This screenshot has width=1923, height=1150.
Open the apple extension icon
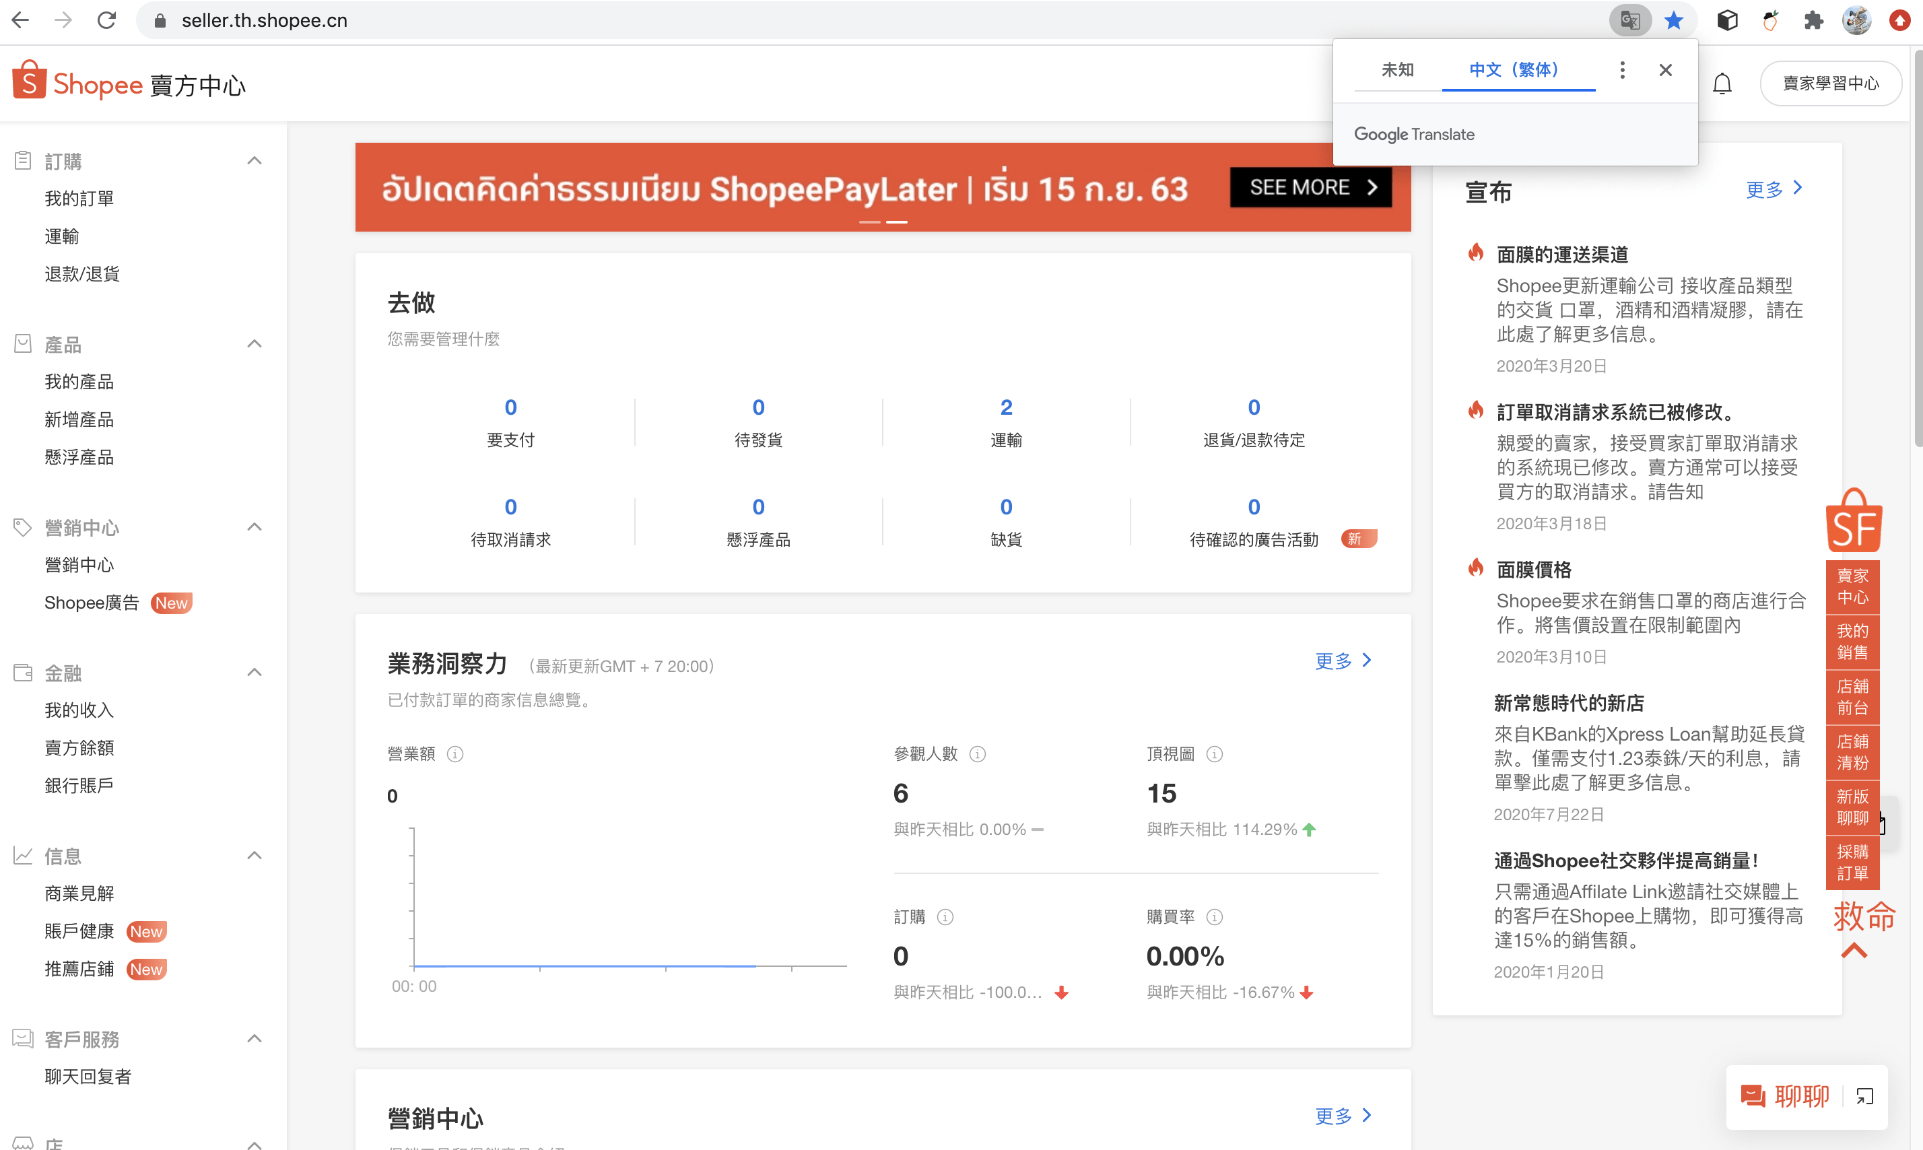coord(1770,20)
